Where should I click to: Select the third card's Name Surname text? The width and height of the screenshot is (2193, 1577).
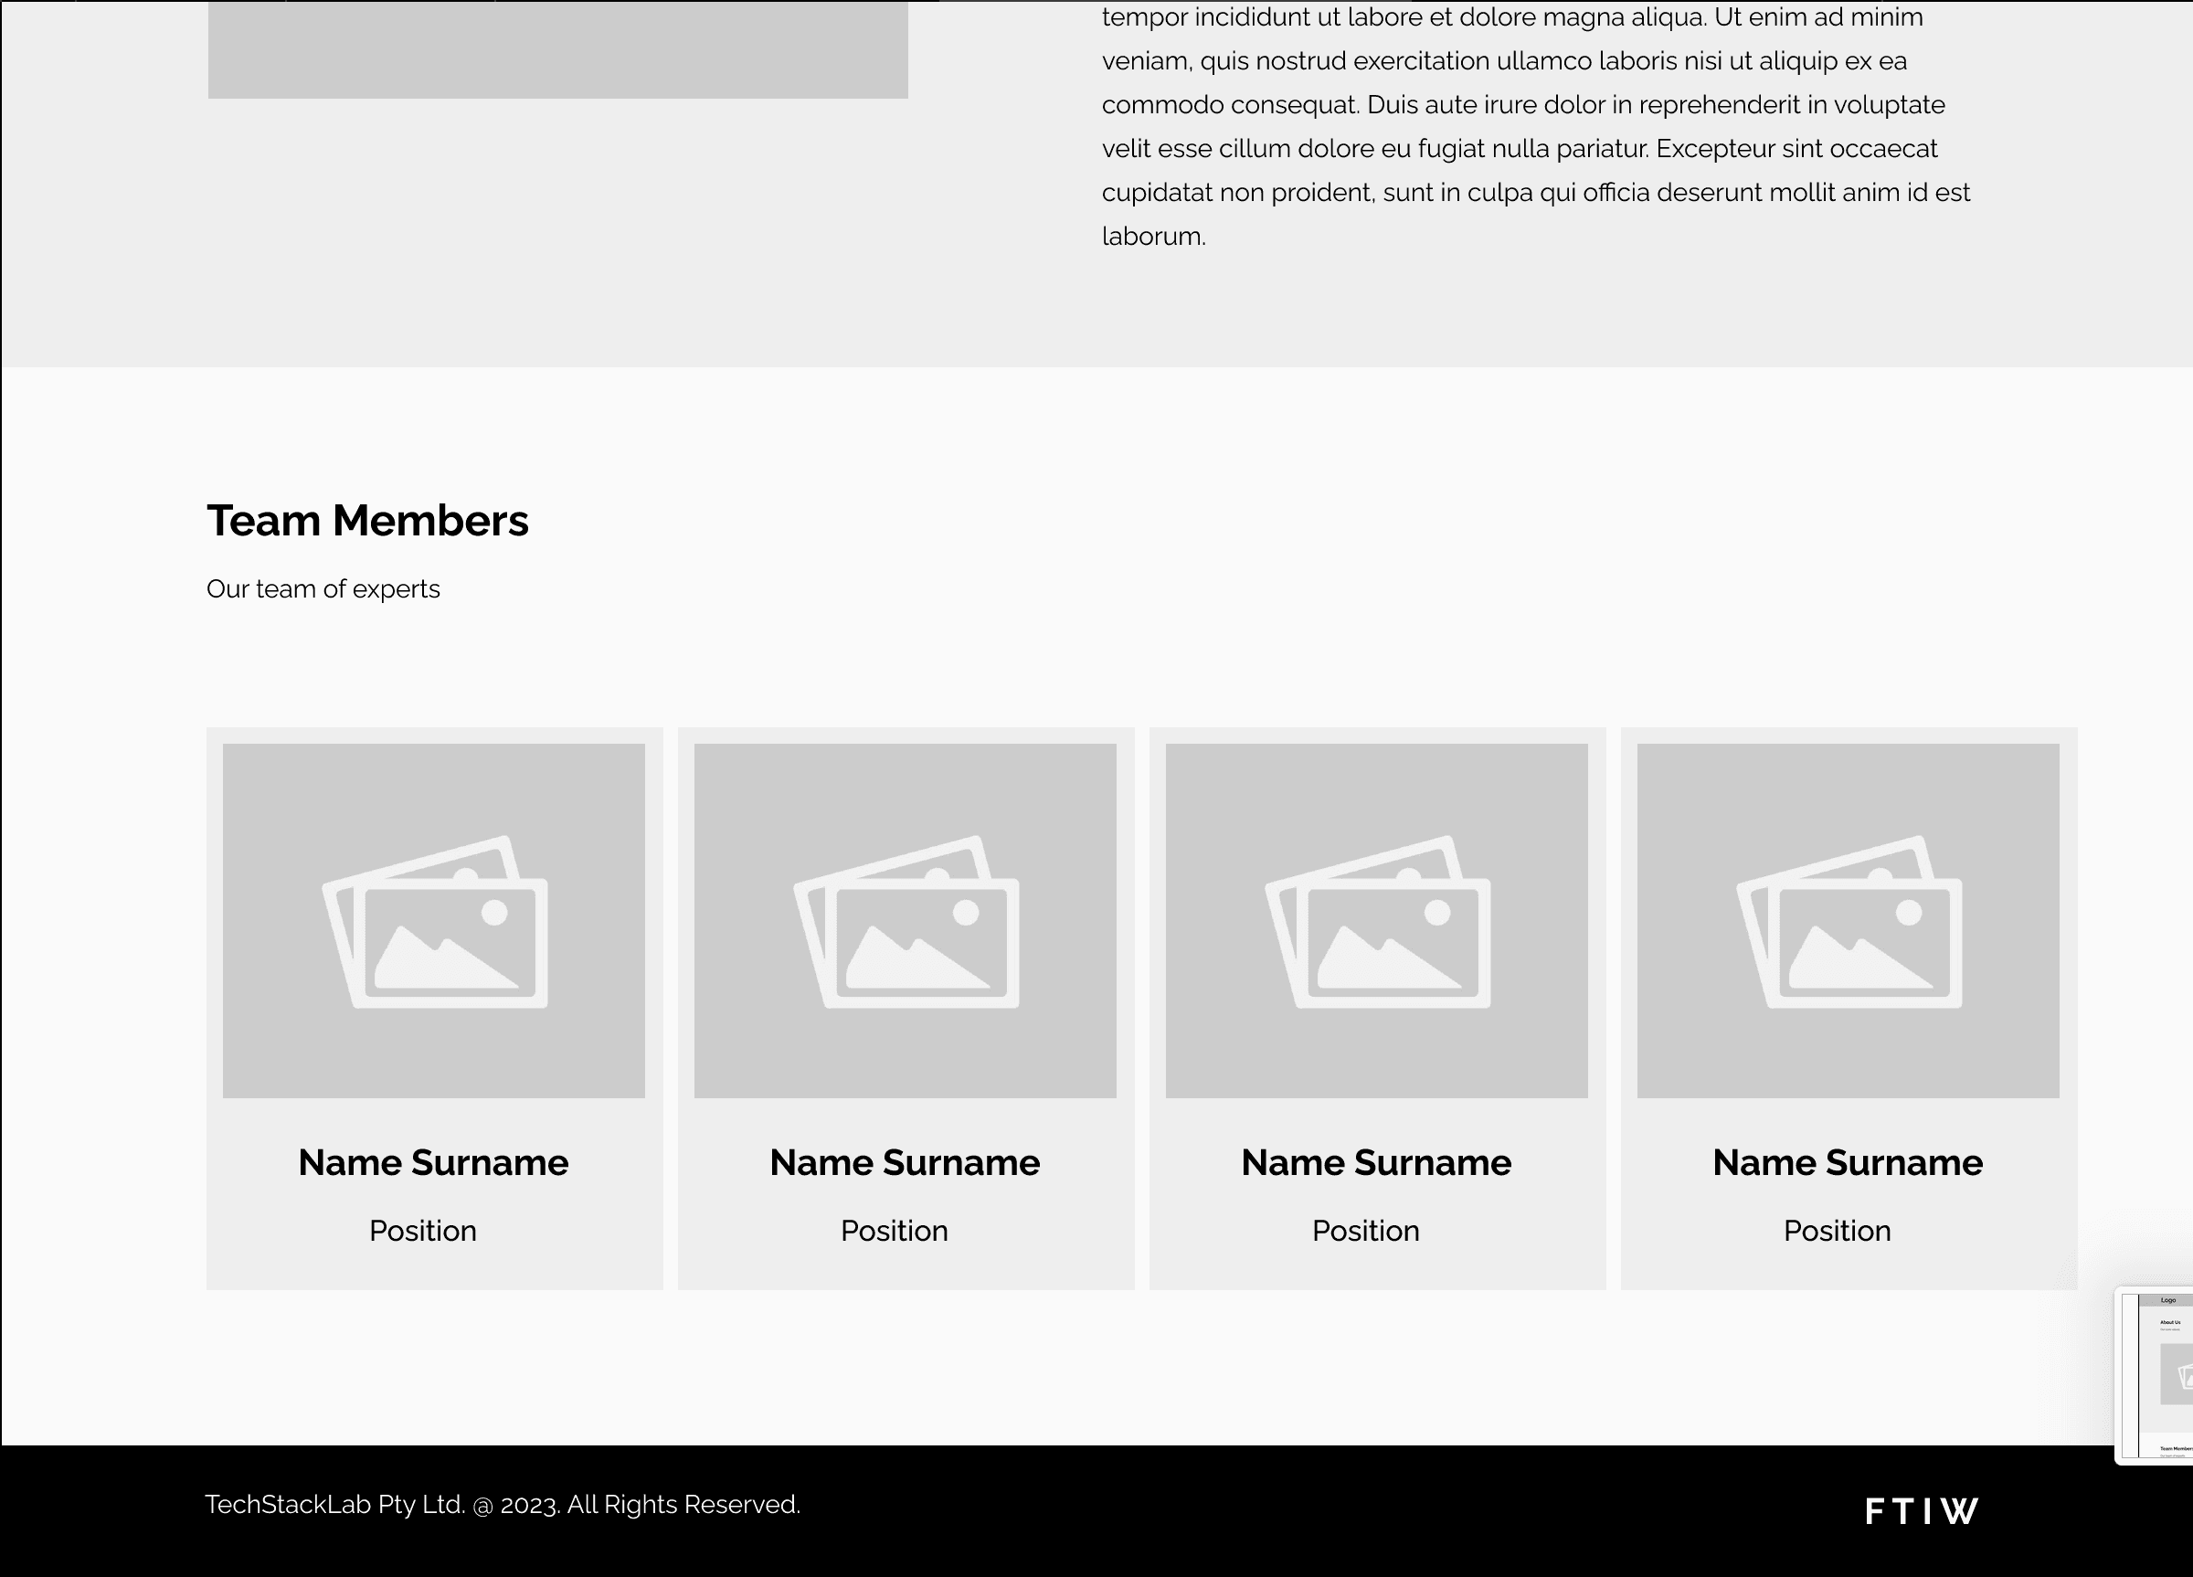tap(1376, 1162)
